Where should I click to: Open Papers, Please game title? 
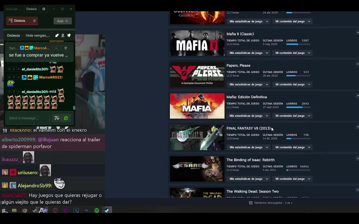238,66
